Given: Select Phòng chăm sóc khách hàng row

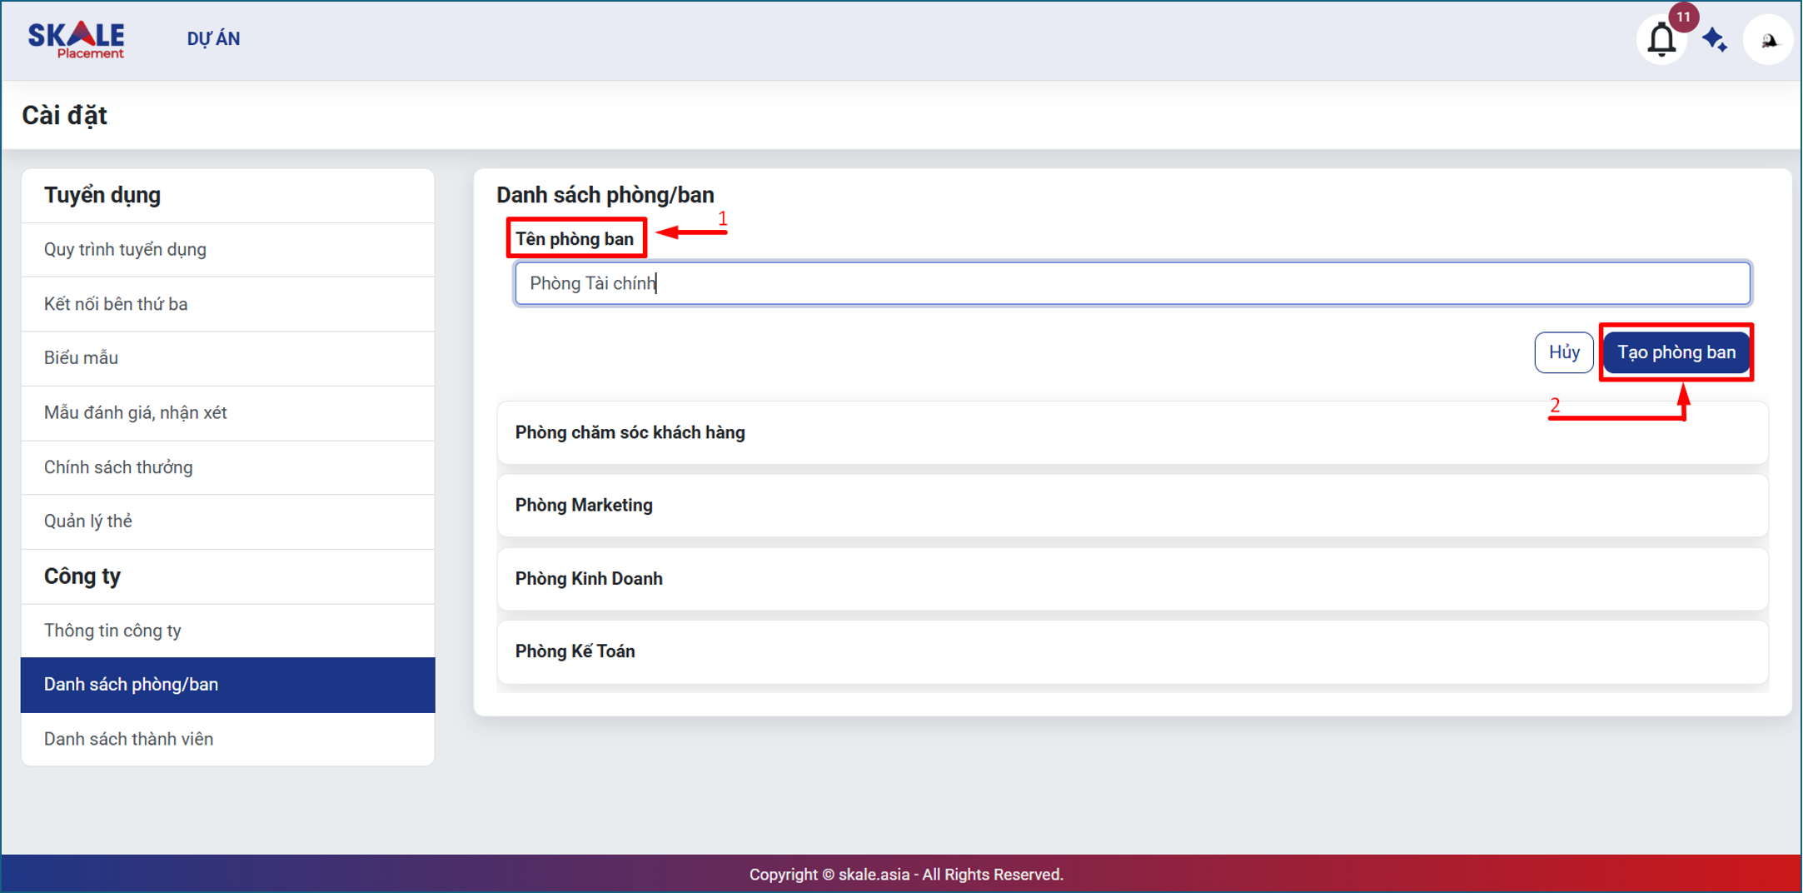Looking at the screenshot, I should tap(1132, 432).
